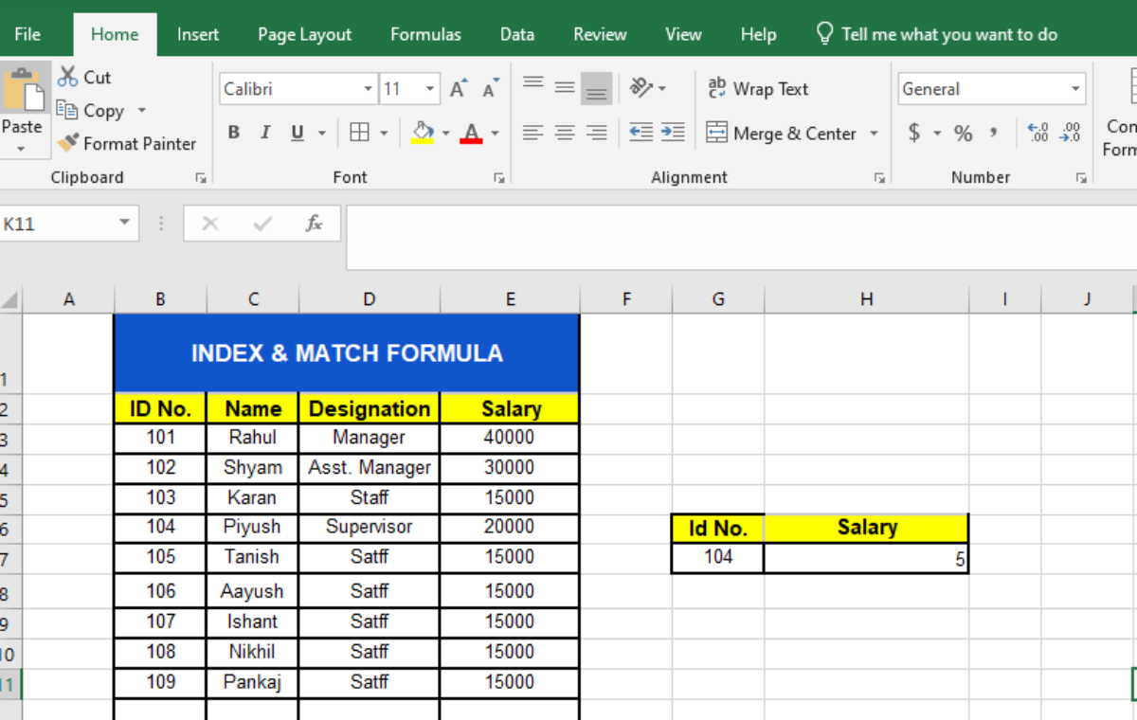Click Select All corner triangle

(10, 300)
